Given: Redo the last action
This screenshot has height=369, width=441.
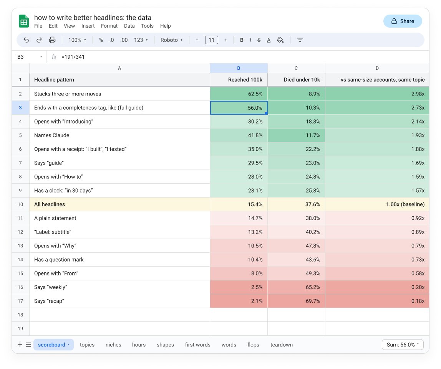Looking at the screenshot, I should pyautogui.click(x=39, y=40).
